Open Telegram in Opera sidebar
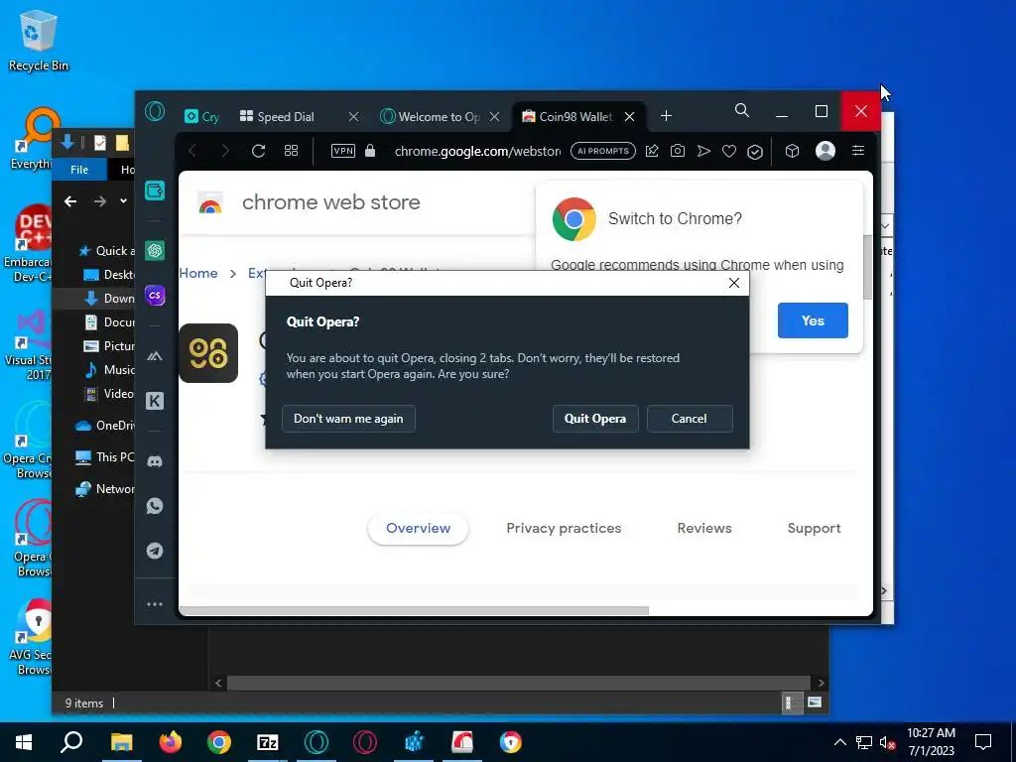This screenshot has width=1016, height=762. pyautogui.click(x=155, y=551)
